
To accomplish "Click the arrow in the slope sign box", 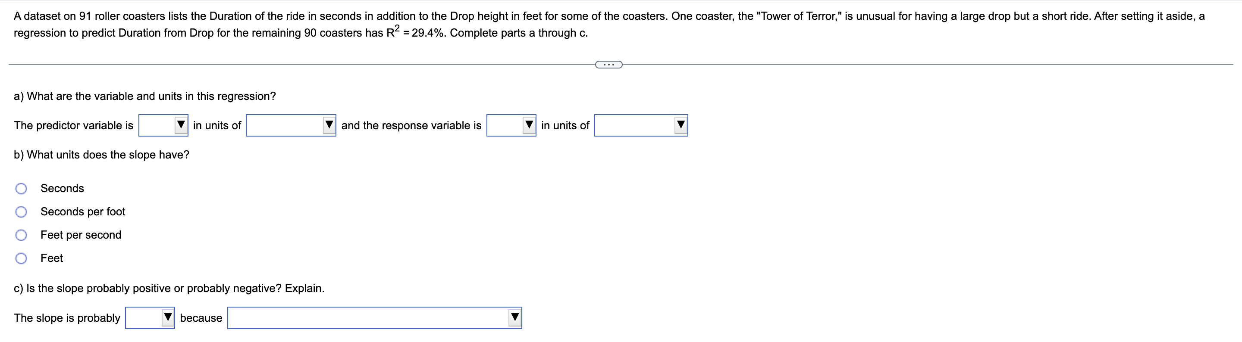I will [x=166, y=317].
